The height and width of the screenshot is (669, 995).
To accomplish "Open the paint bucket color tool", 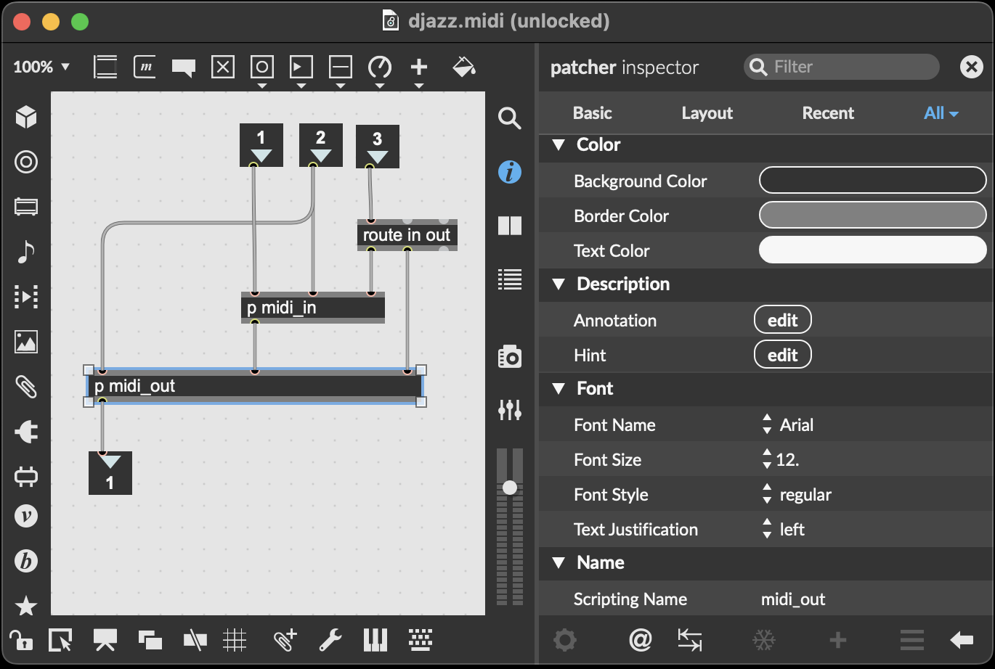I will [463, 67].
